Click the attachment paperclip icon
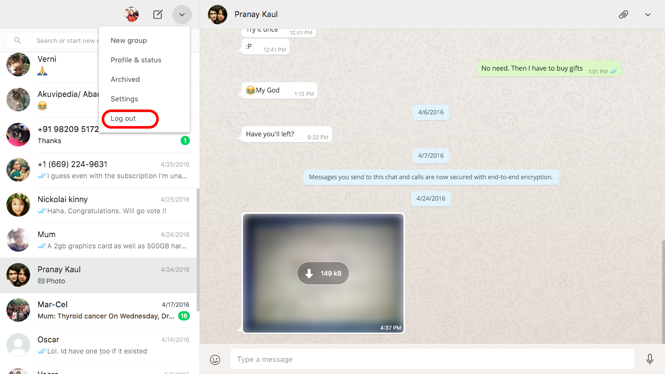 click(624, 15)
